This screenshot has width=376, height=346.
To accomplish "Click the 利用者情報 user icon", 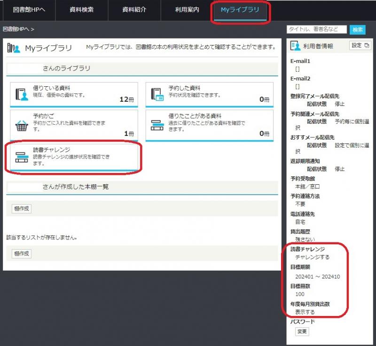I will pyautogui.click(x=296, y=45).
